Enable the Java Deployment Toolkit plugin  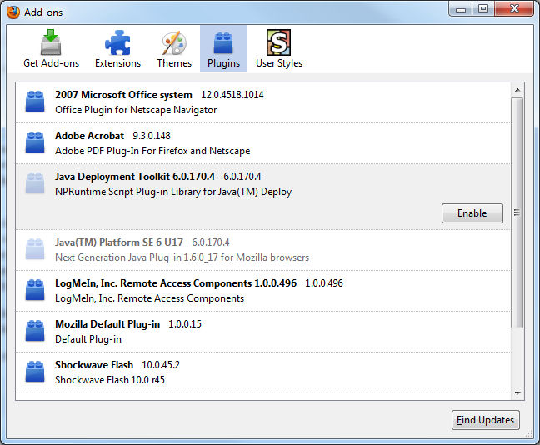pos(472,213)
